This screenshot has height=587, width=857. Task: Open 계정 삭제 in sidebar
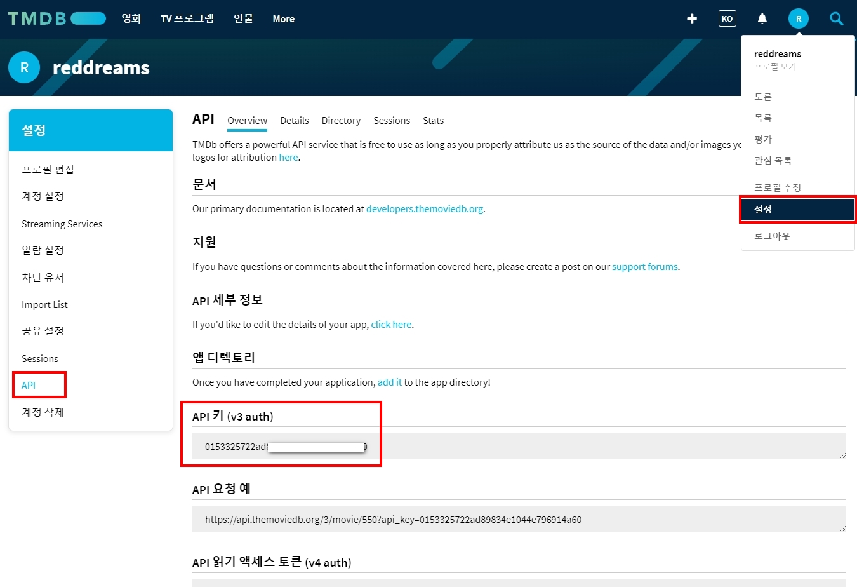pos(43,412)
